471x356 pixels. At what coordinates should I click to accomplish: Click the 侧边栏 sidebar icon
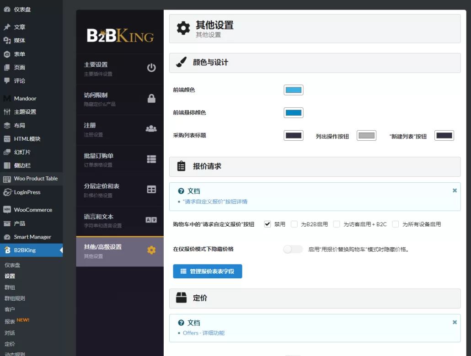(x=7, y=165)
